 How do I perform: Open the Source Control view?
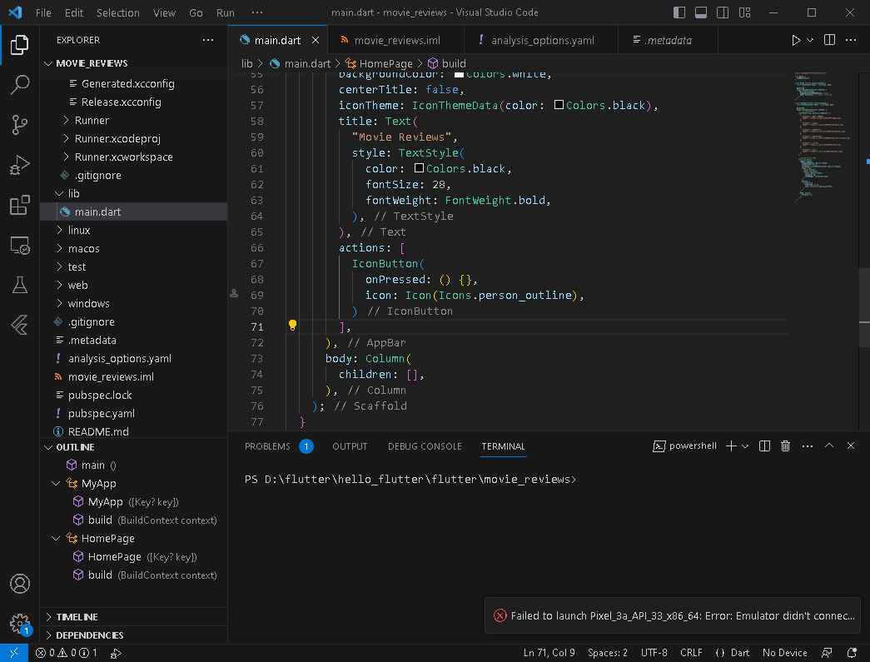tap(19, 125)
